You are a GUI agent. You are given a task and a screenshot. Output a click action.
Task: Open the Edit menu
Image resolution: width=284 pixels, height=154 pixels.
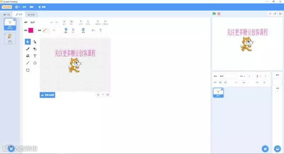(32, 7)
